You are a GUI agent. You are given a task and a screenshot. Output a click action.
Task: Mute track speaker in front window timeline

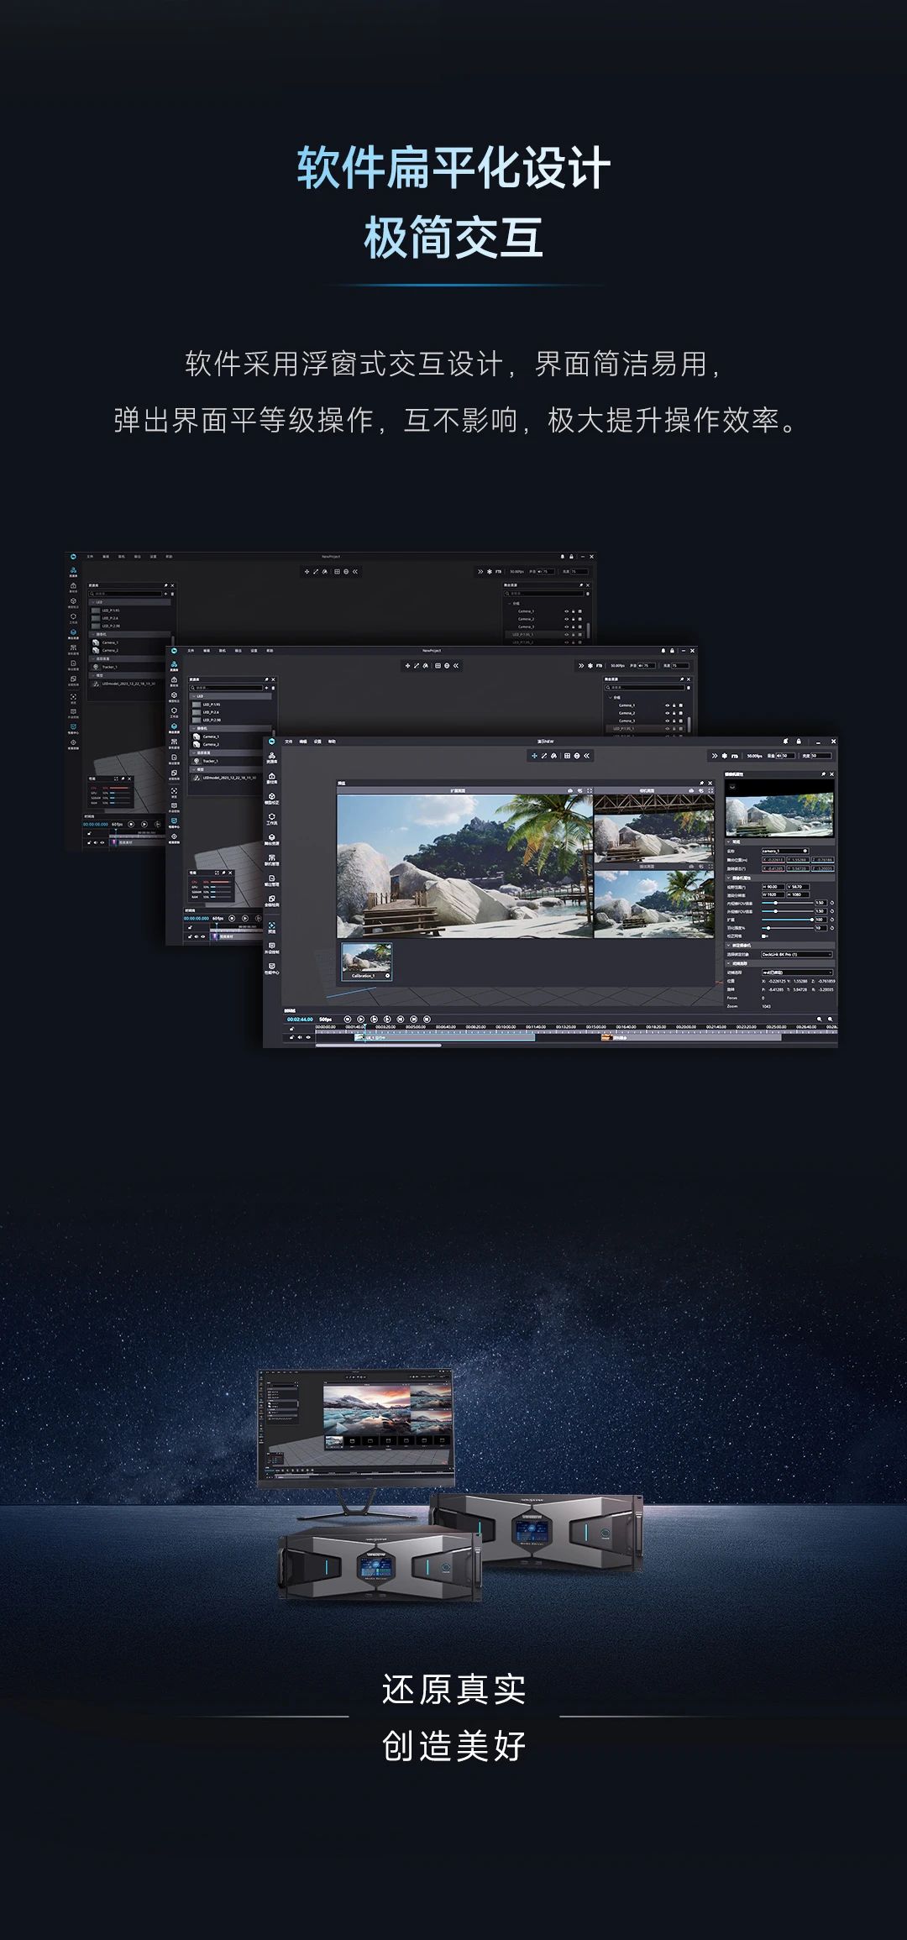pos(300,1037)
